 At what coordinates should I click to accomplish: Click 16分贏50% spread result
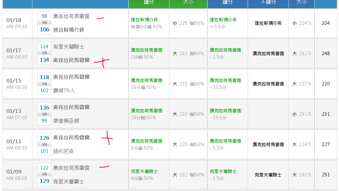[143, 87]
